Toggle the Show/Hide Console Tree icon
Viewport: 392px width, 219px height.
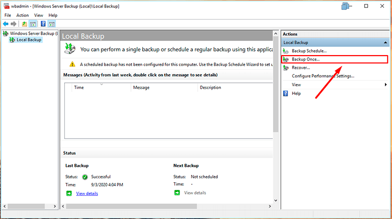pyautogui.click(x=33, y=24)
